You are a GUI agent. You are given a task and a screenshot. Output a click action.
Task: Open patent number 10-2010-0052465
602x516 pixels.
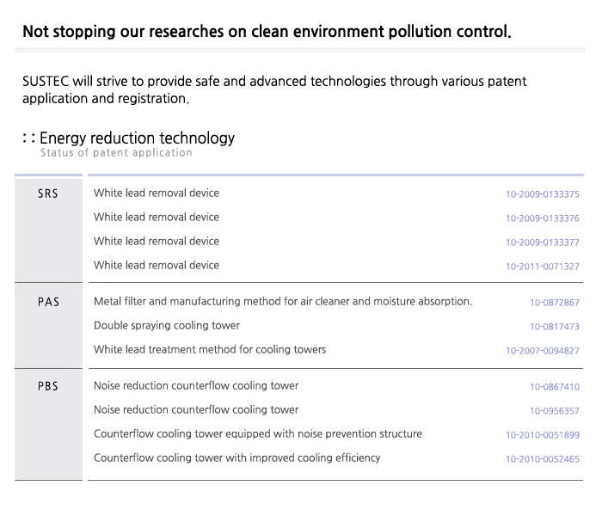click(542, 459)
